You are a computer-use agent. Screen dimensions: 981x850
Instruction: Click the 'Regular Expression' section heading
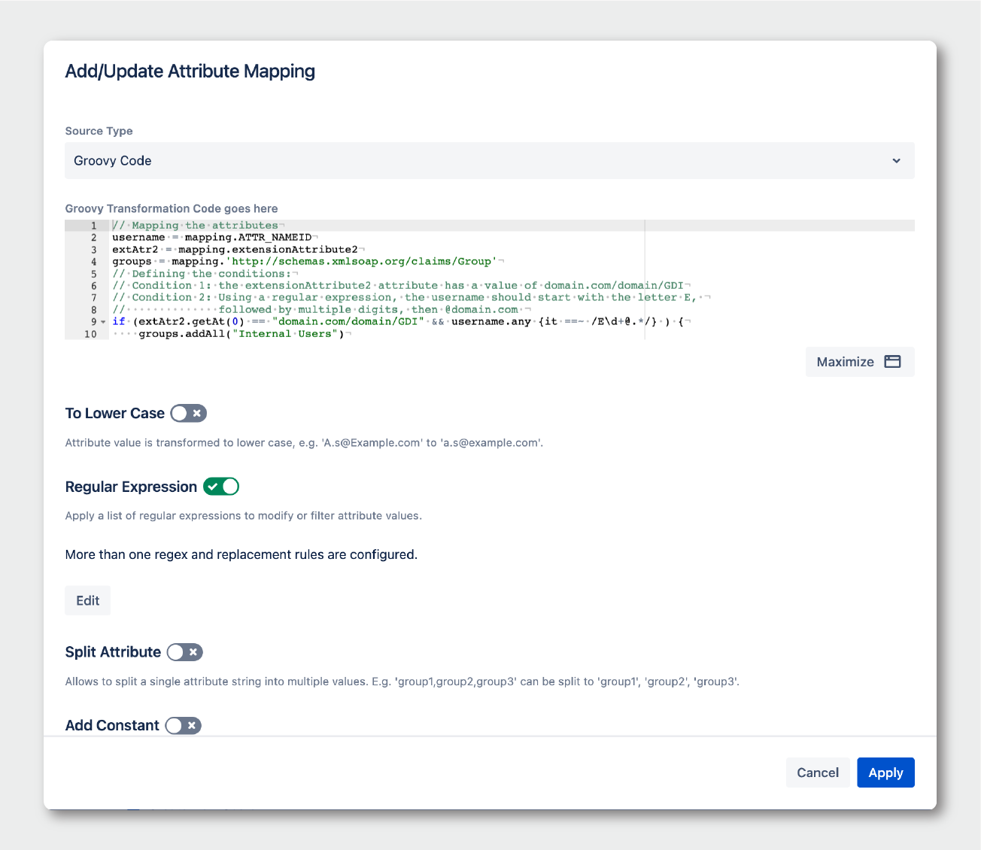(131, 487)
